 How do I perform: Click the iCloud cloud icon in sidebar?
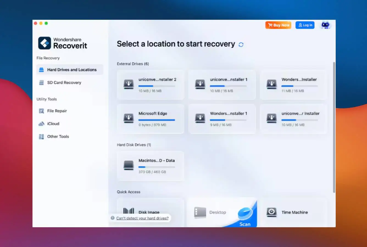coord(41,123)
